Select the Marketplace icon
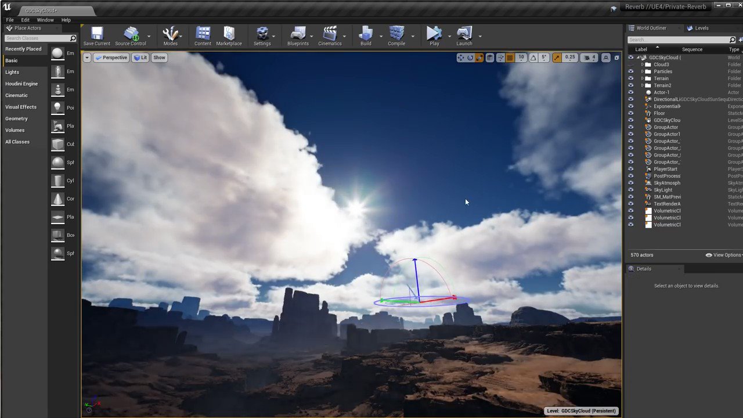 (229, 33)
